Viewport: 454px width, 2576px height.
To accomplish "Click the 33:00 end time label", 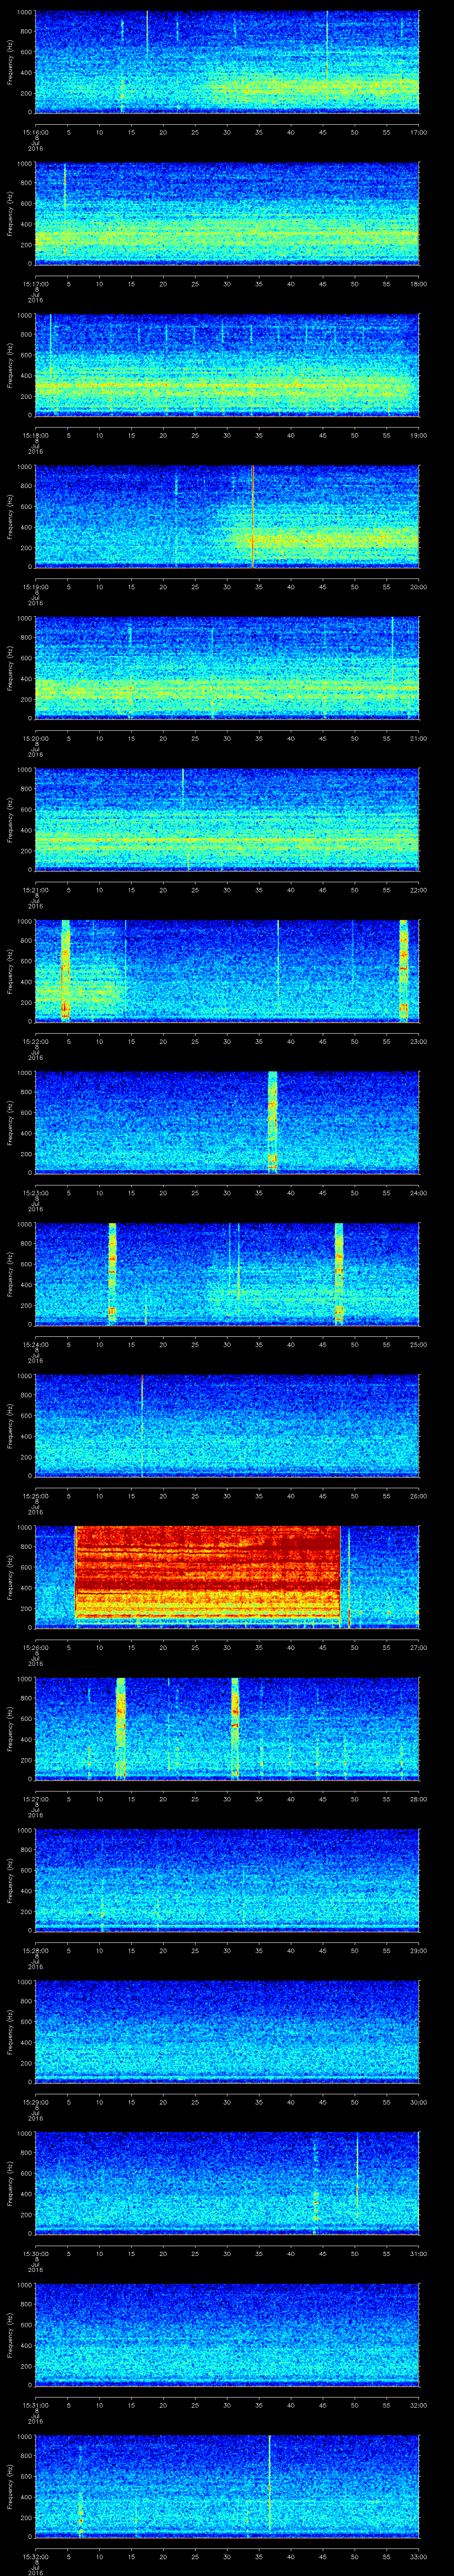I will [418, 2556].
